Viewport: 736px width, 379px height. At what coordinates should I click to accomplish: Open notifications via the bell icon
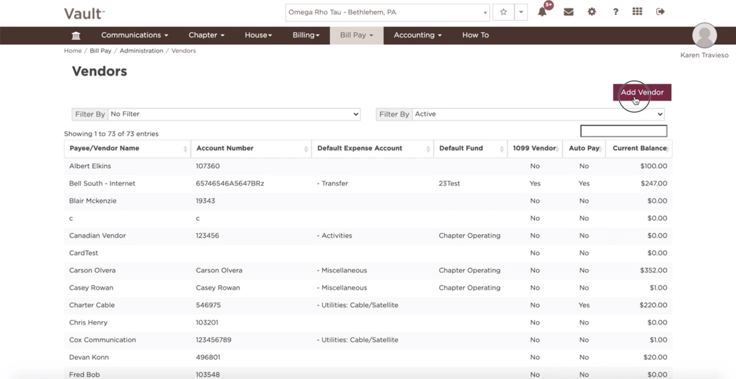[542, 12]
